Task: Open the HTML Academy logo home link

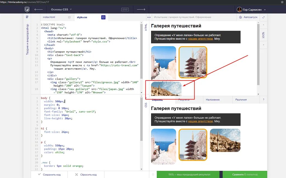Action: point(27,9)
